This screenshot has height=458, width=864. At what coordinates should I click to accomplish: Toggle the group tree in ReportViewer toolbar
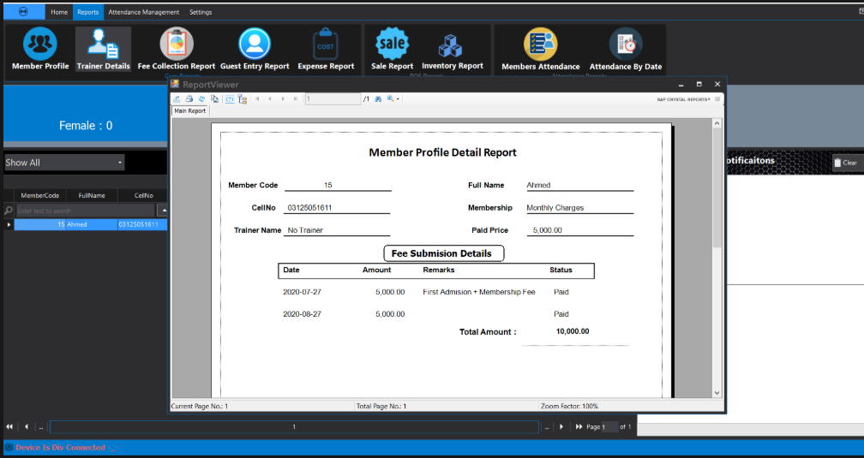click(243, 99)
